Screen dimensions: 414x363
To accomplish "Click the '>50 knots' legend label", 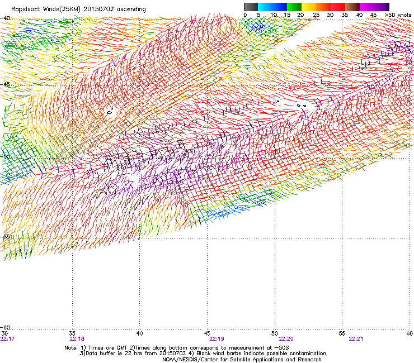I will point(398,15).
